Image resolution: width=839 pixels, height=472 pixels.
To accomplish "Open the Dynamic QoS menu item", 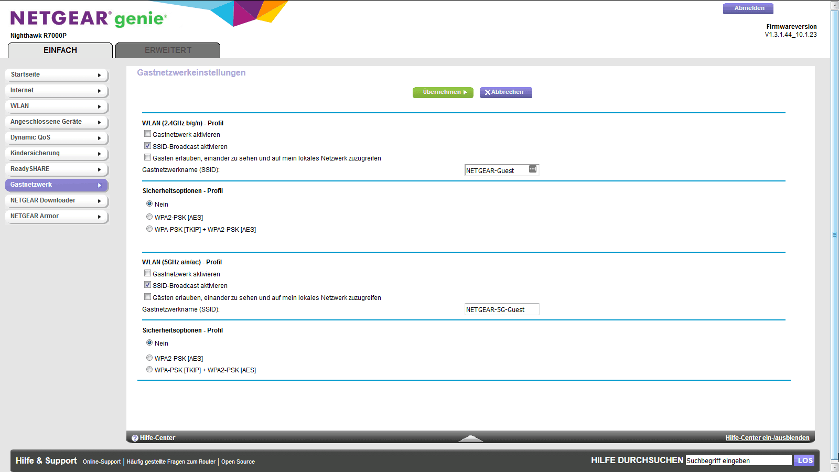I will pyautogui.click(x=57, y=138).
